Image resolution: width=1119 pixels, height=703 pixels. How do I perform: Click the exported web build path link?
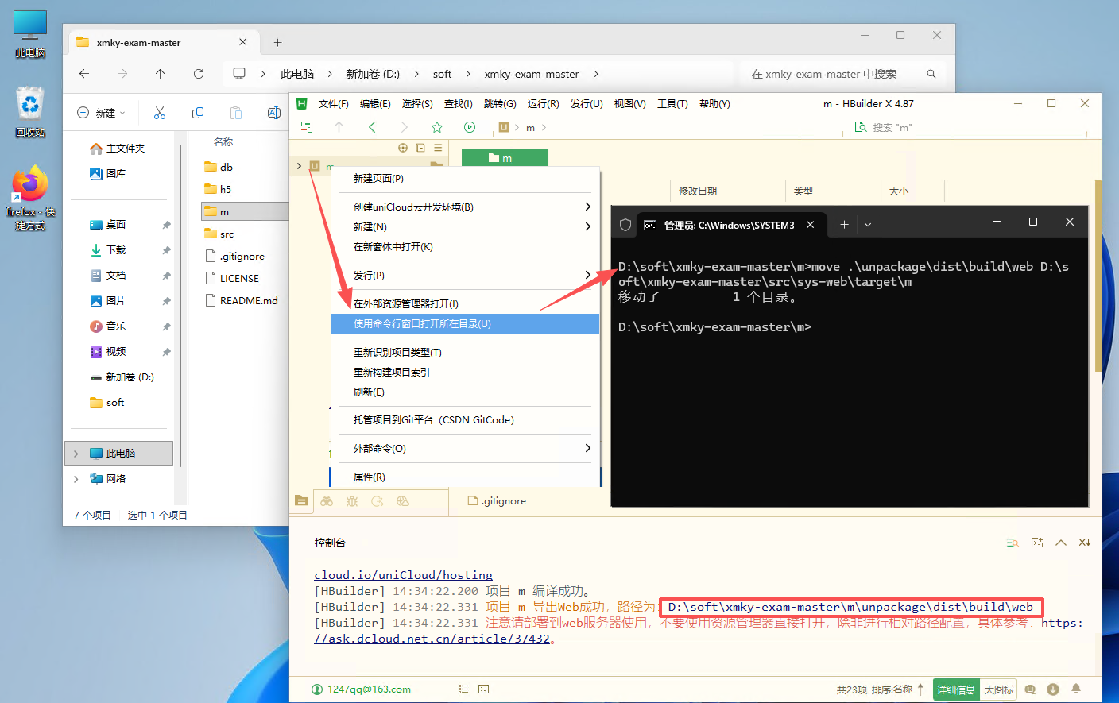pyautogui.click(x=850, y=607)
